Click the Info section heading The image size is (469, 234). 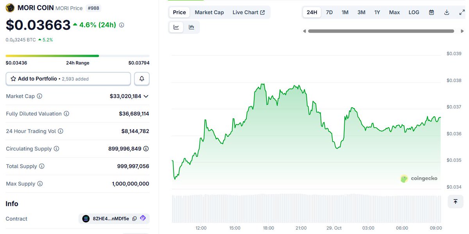(12, 204)
